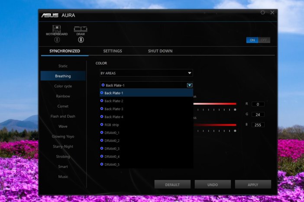Choose the Strobing effect
Viewport: 304px width, 202px height.
point(63,157)
